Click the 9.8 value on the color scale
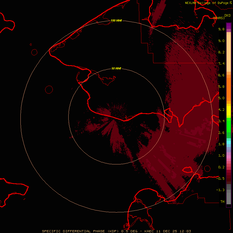Image resolution: width=233 pixels, height=233 pixels. 221,29
